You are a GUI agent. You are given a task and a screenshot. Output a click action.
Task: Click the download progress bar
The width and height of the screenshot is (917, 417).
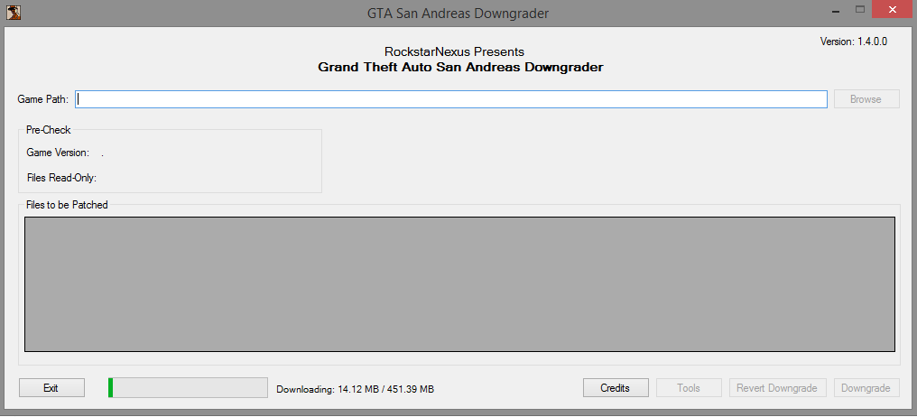[188, 388]
